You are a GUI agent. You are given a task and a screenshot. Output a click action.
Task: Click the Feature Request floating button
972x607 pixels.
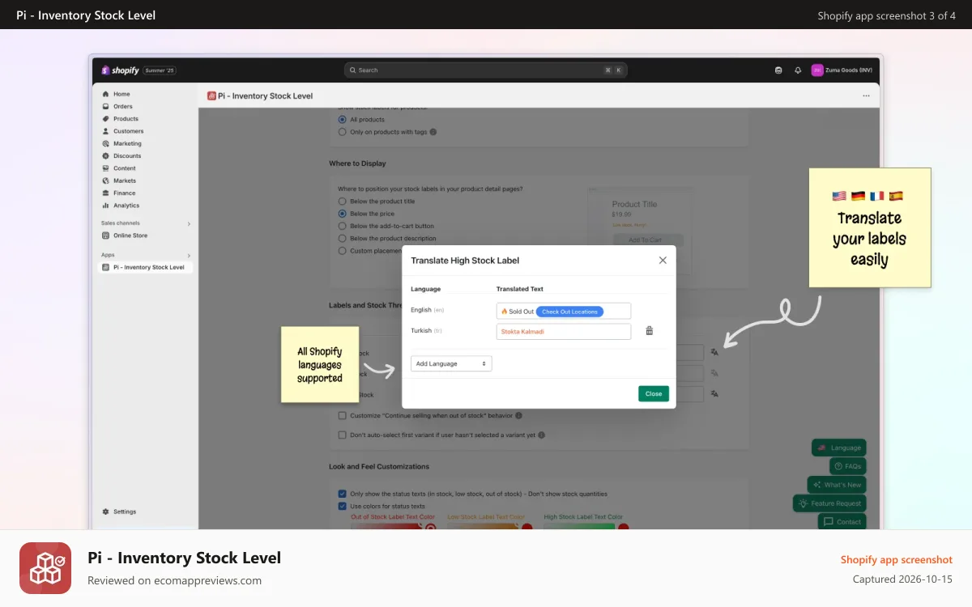pyautogui.click(x=829, y=503)
